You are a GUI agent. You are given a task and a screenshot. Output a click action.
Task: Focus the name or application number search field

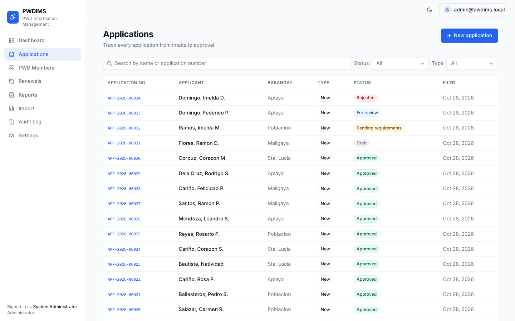click(x=227, y=63)
